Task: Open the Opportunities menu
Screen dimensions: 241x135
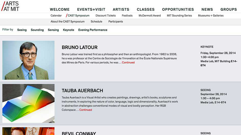Action: pos(178,9)
